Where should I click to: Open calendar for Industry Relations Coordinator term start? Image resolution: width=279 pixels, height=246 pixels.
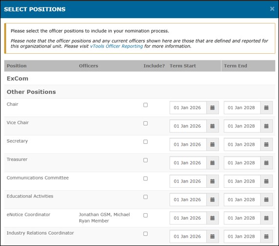(213, 236)
